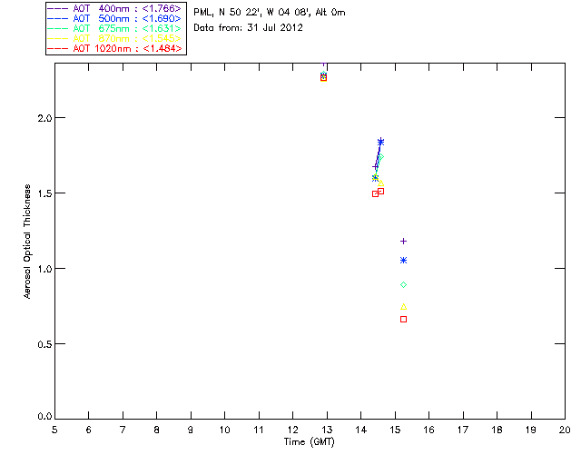Click the x-axis tick label 12

292,430
